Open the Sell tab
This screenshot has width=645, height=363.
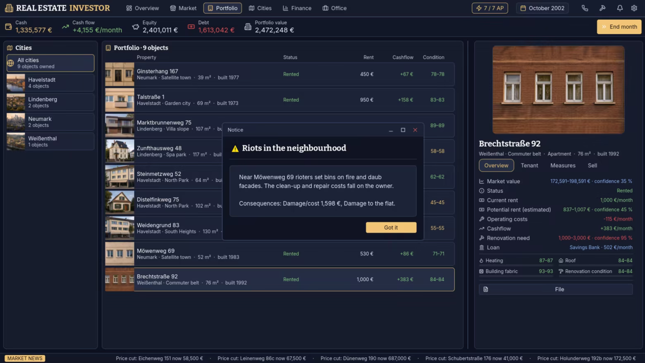(592, 165)
